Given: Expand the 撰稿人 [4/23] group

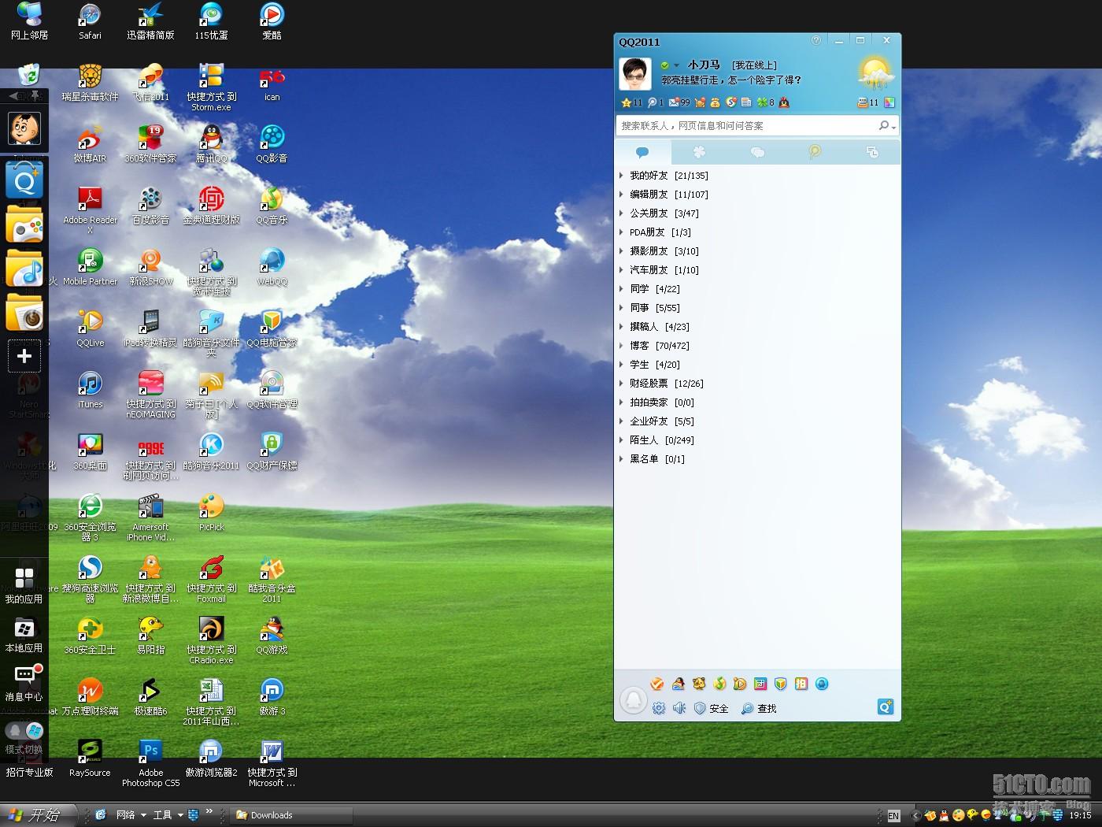Looking at the screenshot, I should pos(757,327).
